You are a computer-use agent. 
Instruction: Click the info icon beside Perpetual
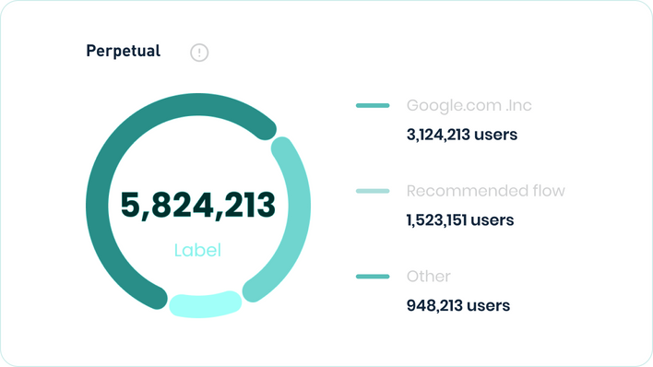199,53
